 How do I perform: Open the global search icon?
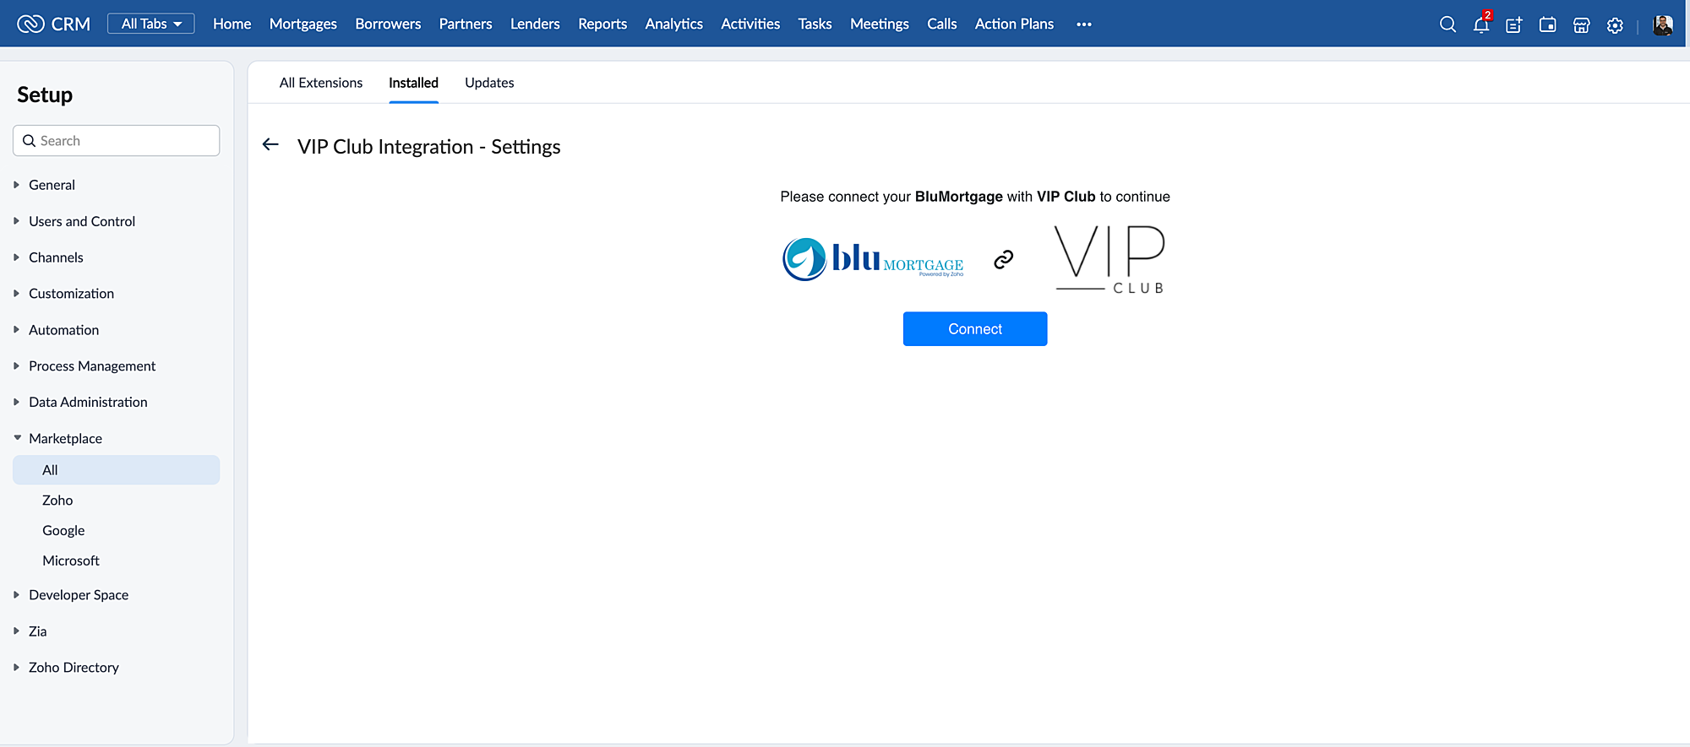pos(1447,24)
